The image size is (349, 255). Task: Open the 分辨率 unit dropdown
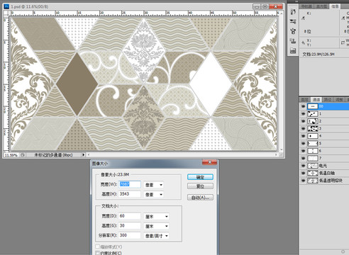[157, 236]
